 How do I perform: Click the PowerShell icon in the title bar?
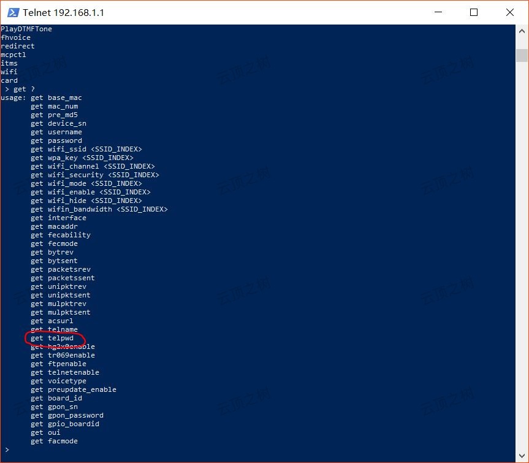click(12, 12)
